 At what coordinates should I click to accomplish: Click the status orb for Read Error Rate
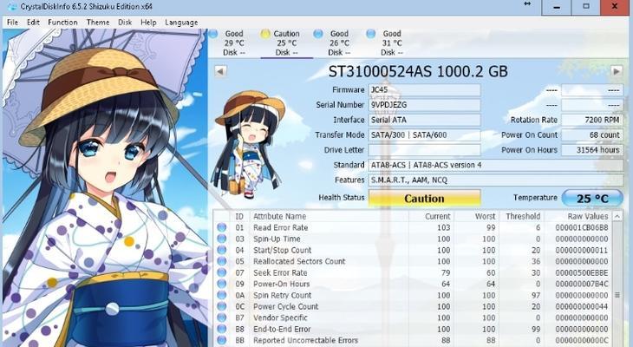[222, 227]
